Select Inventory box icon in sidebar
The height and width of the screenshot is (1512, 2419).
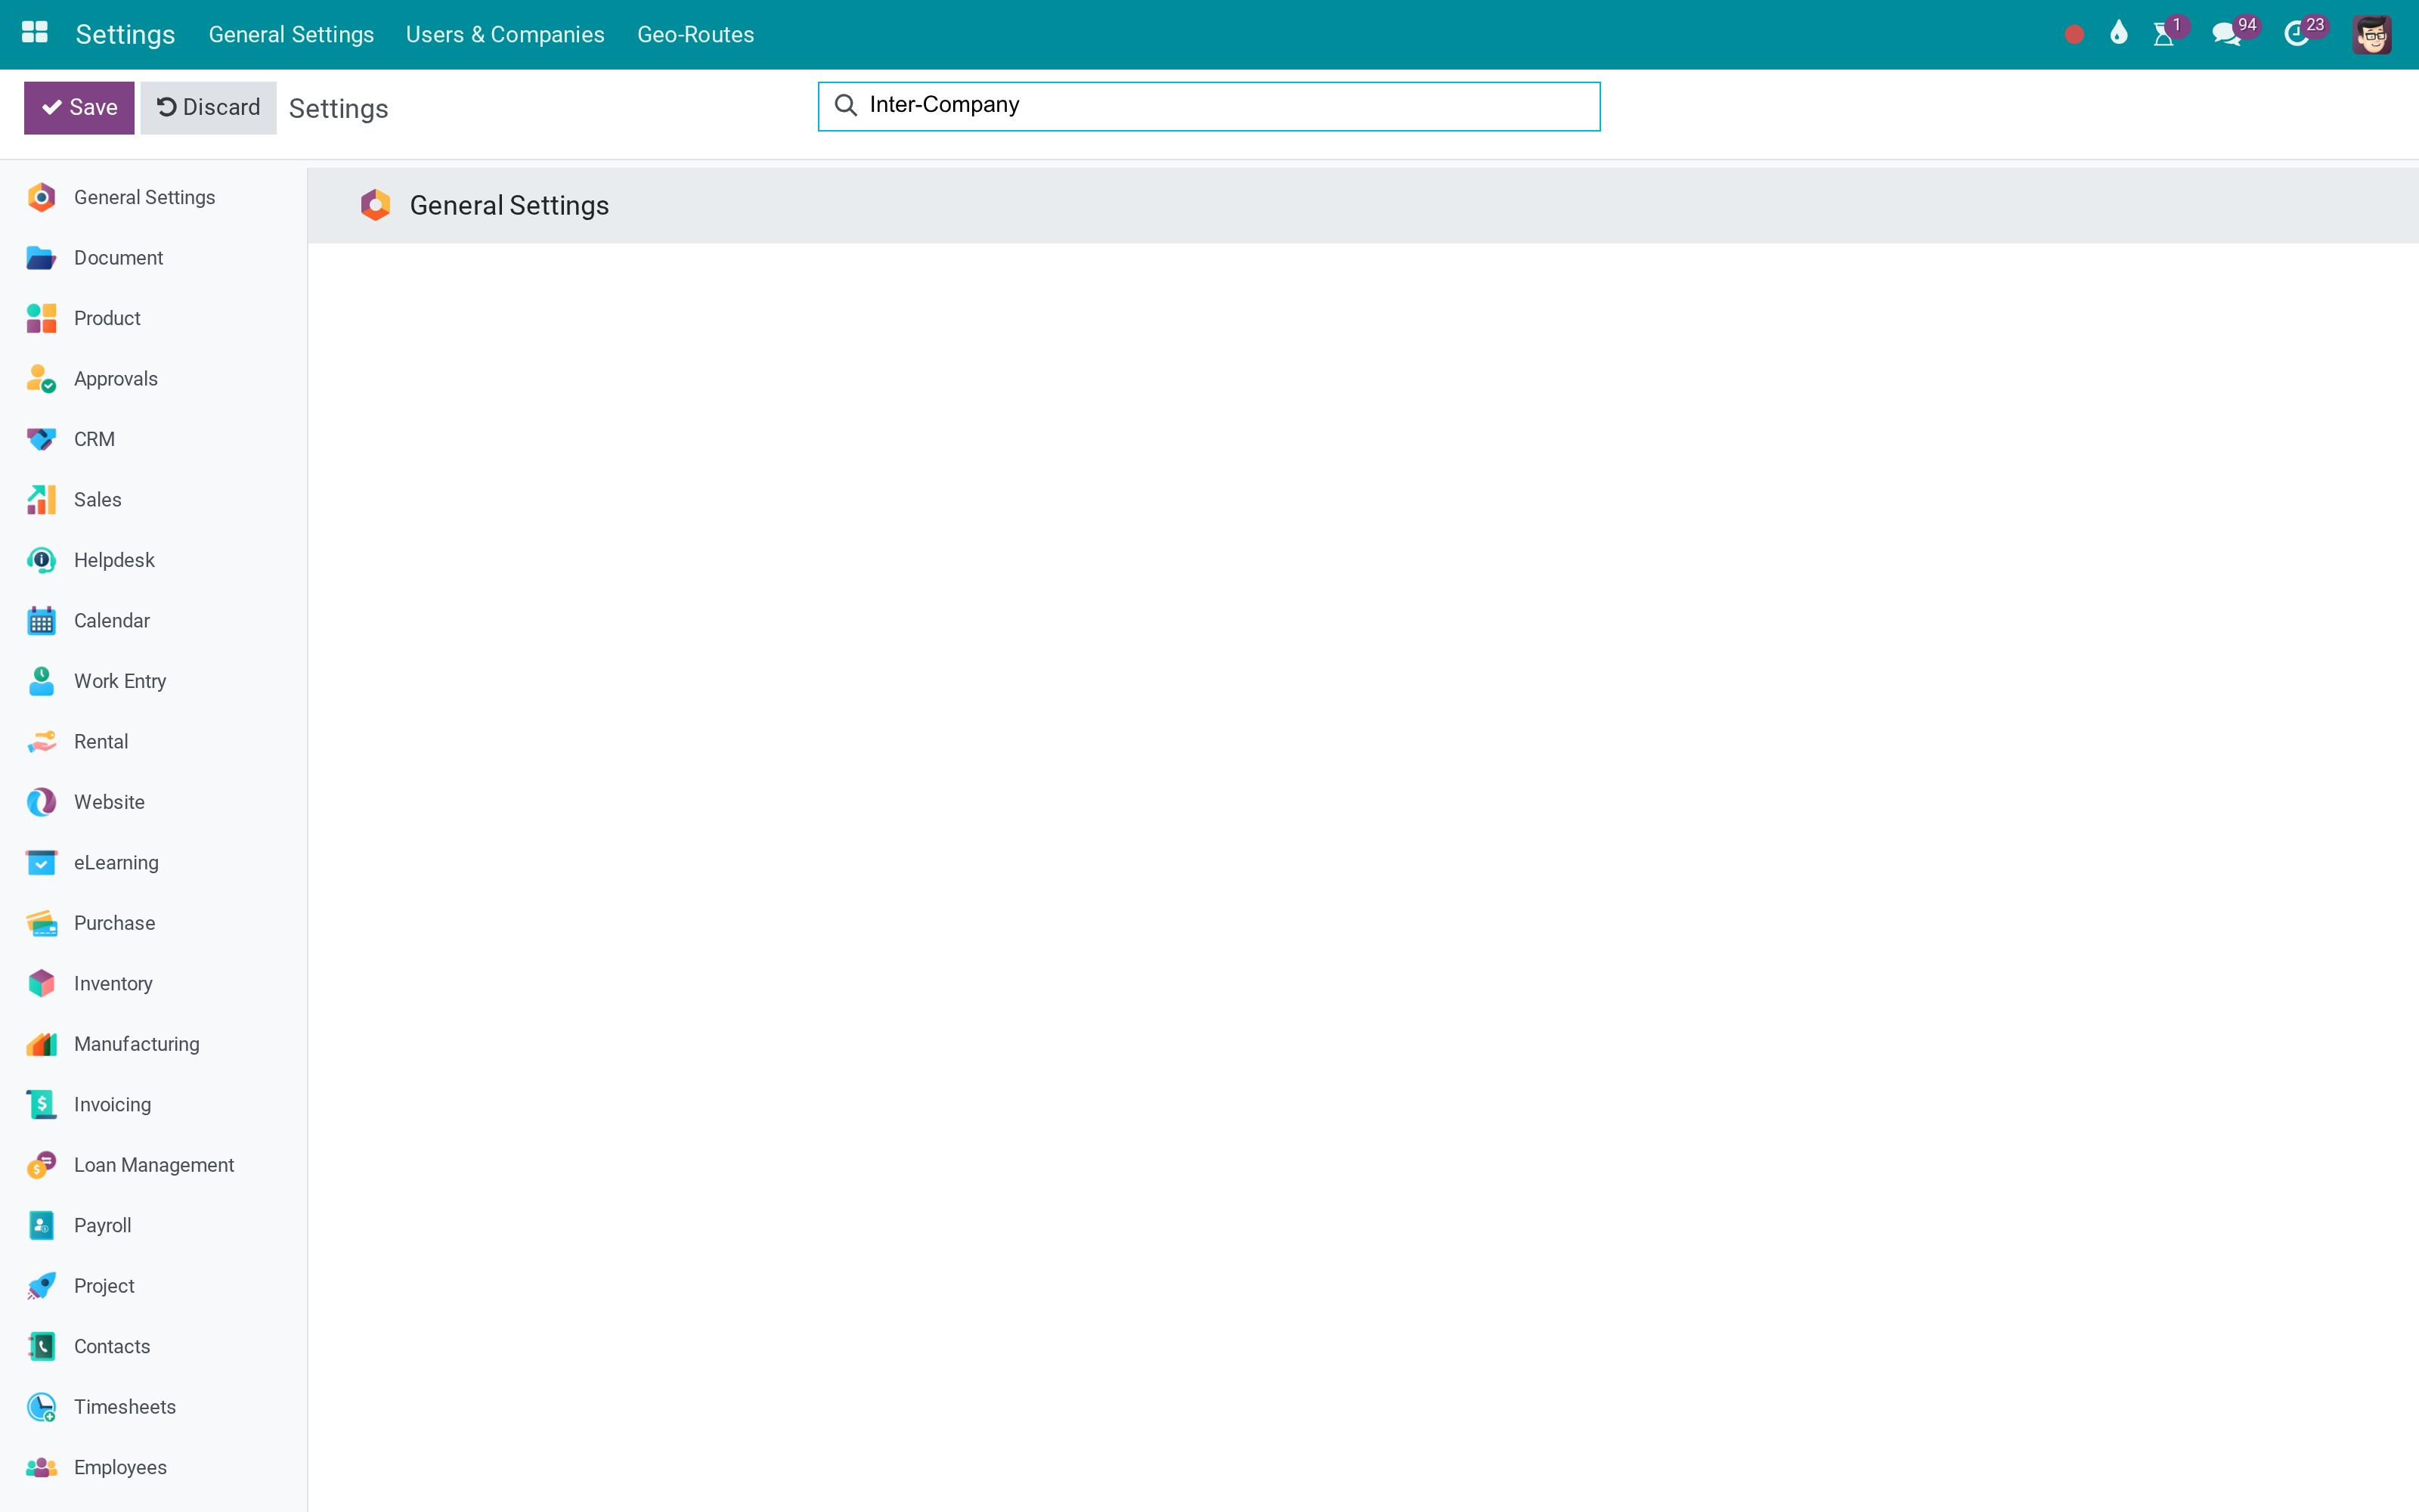41,984
